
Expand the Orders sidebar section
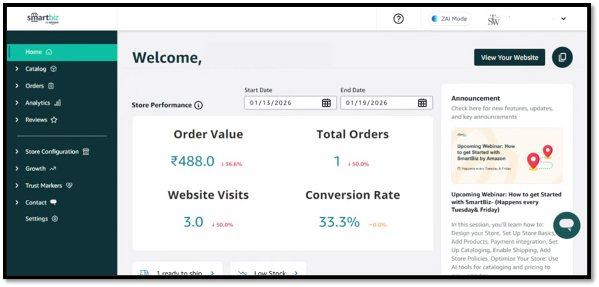(35, 86)
